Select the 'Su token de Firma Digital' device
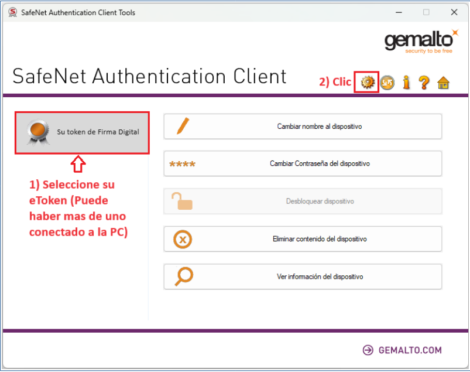The height and width of the screenshot is (372, 470). tap(82, 132)
